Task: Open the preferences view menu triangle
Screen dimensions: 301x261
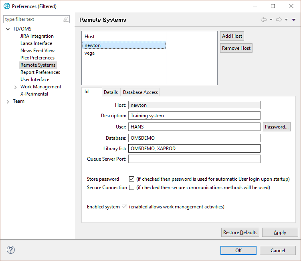Action: [294, 20]
